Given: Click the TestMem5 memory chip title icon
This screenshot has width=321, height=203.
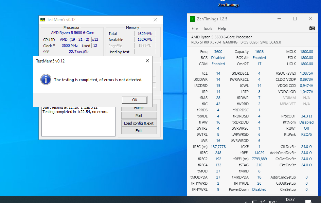Looking at the screenshot, I should pyautogui.click(x=42, y=20).
